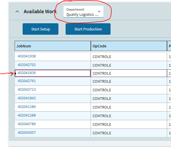171x147 pixels.
Task: Open job link 402041288
Action: point(27,115)
